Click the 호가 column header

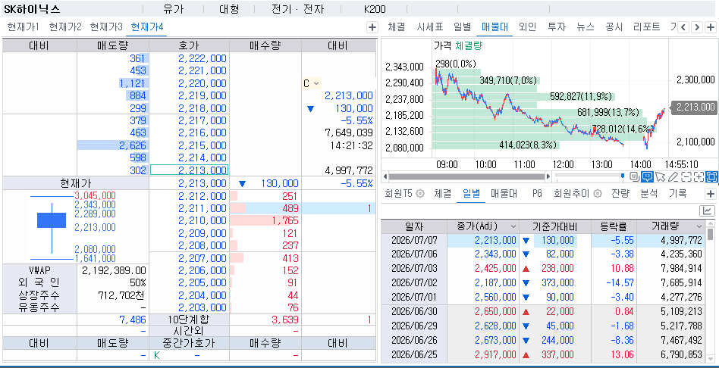[x=189, y=45]
